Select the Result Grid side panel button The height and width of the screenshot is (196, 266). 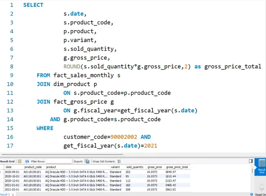[261, 166]
